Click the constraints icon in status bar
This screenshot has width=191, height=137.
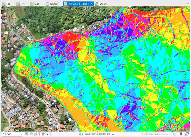(35, 134)
